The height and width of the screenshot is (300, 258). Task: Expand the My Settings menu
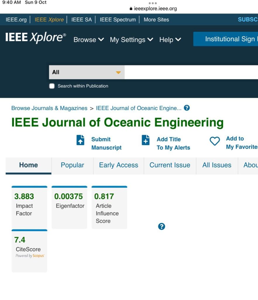coord(131,40)
